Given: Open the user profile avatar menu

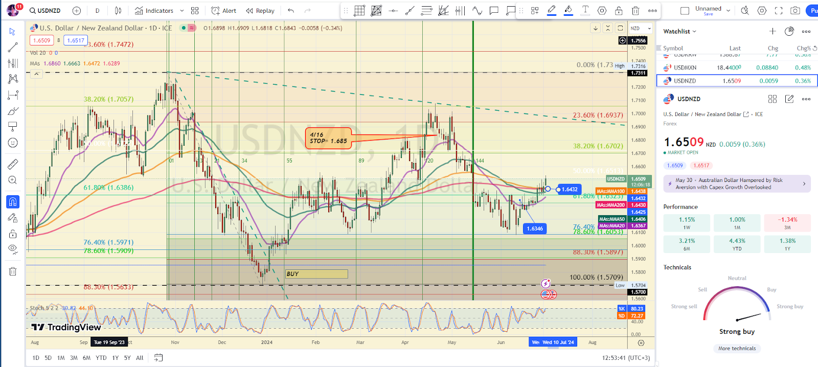Looking at the screenshot, I should [13, 10].
